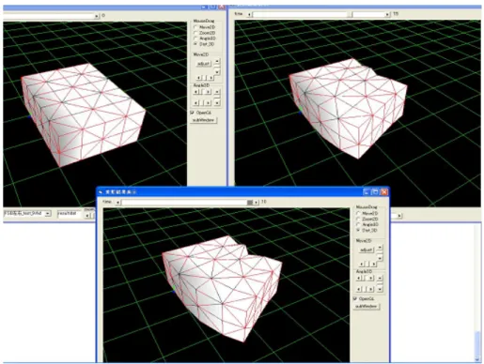484x364 pixels.
Task: Click Angle3D lower-row right arrow, front window
Action: (x=370, y=289)
